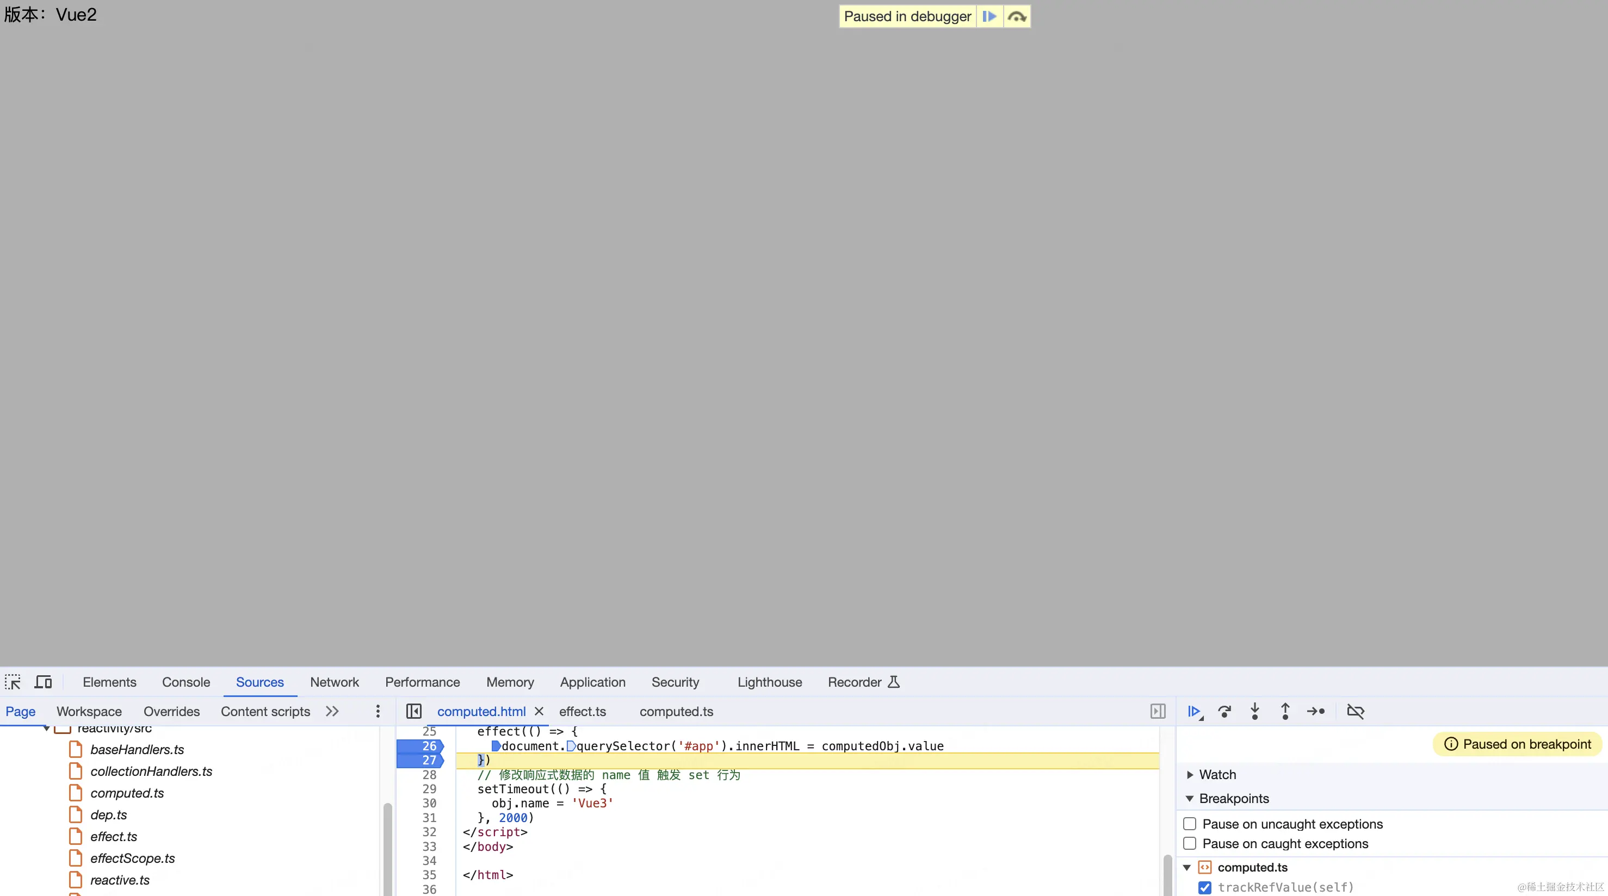
Task: Collapse computed.ts breakpoint group
Action: pos(1188,867)
